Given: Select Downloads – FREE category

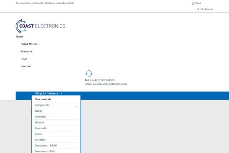Looking at the screenshot, I should coord(46,145).
